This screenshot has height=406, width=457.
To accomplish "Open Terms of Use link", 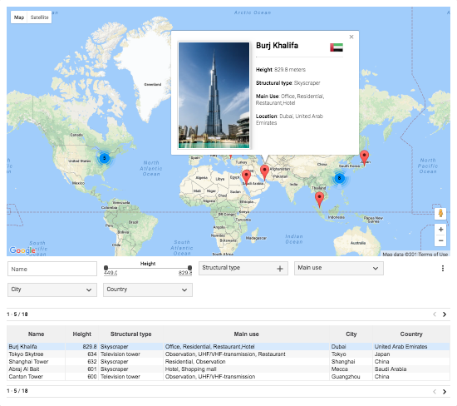I will pos(434,255).
